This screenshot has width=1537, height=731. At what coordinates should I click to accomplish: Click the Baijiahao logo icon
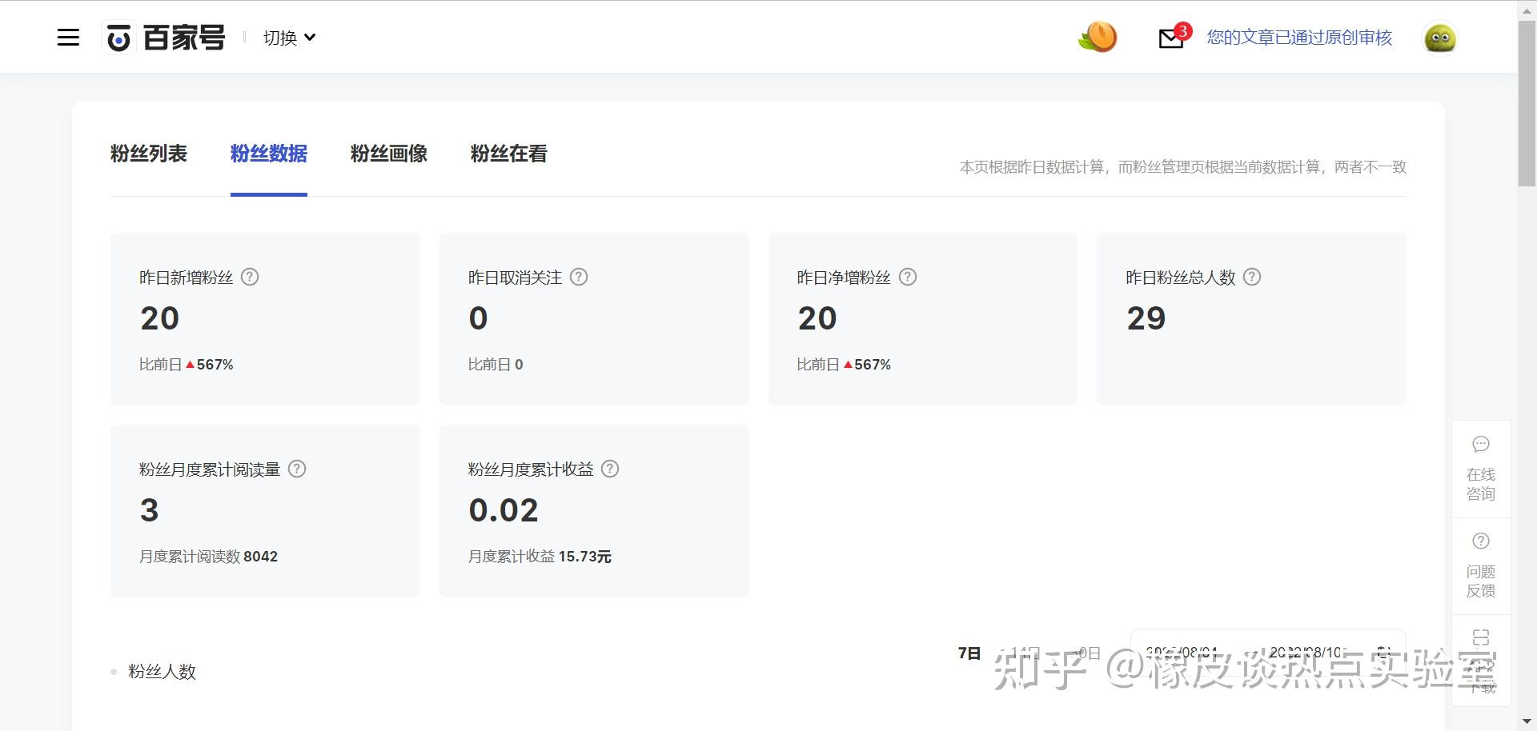(x=118, y=38)
